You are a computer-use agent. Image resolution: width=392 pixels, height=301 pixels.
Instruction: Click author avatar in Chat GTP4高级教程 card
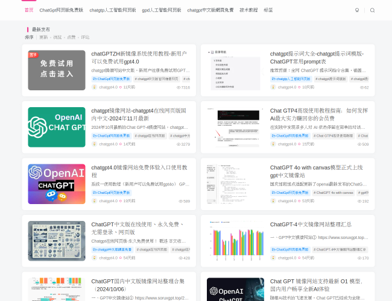point(273,144)
